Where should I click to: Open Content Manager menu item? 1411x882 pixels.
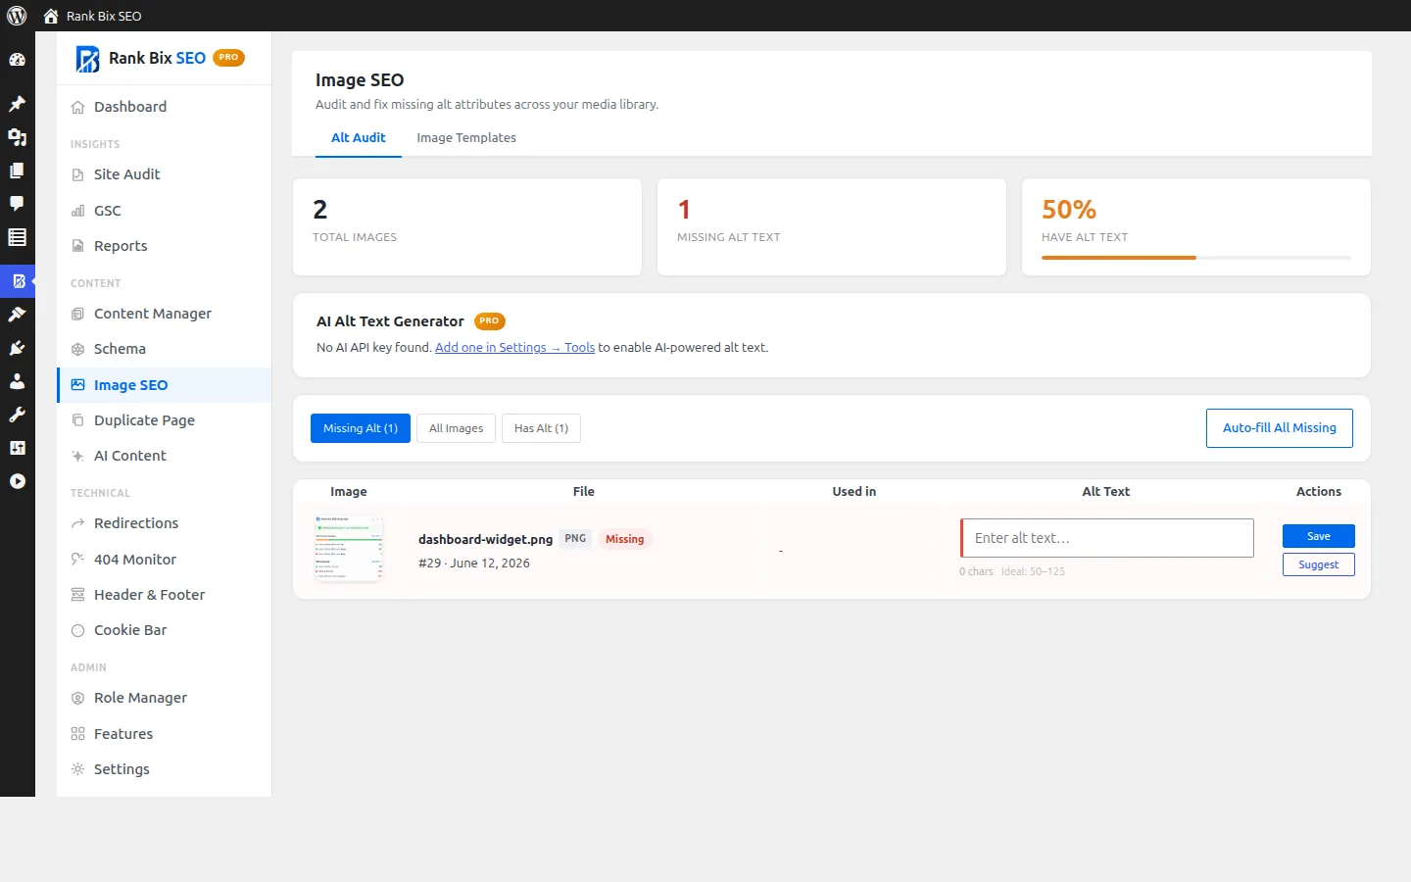pos(164,314)
